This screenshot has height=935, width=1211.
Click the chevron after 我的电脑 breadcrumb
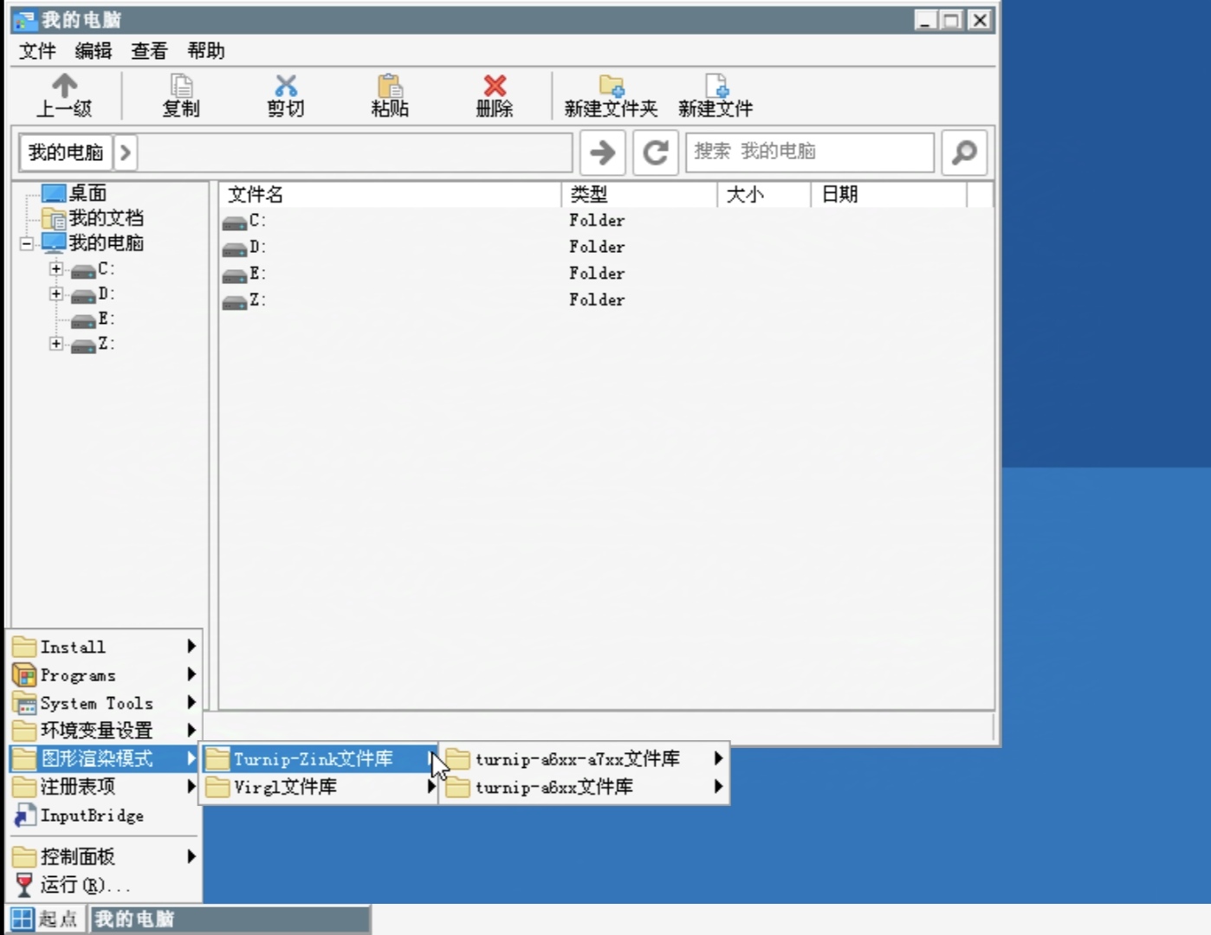(126, 152)
